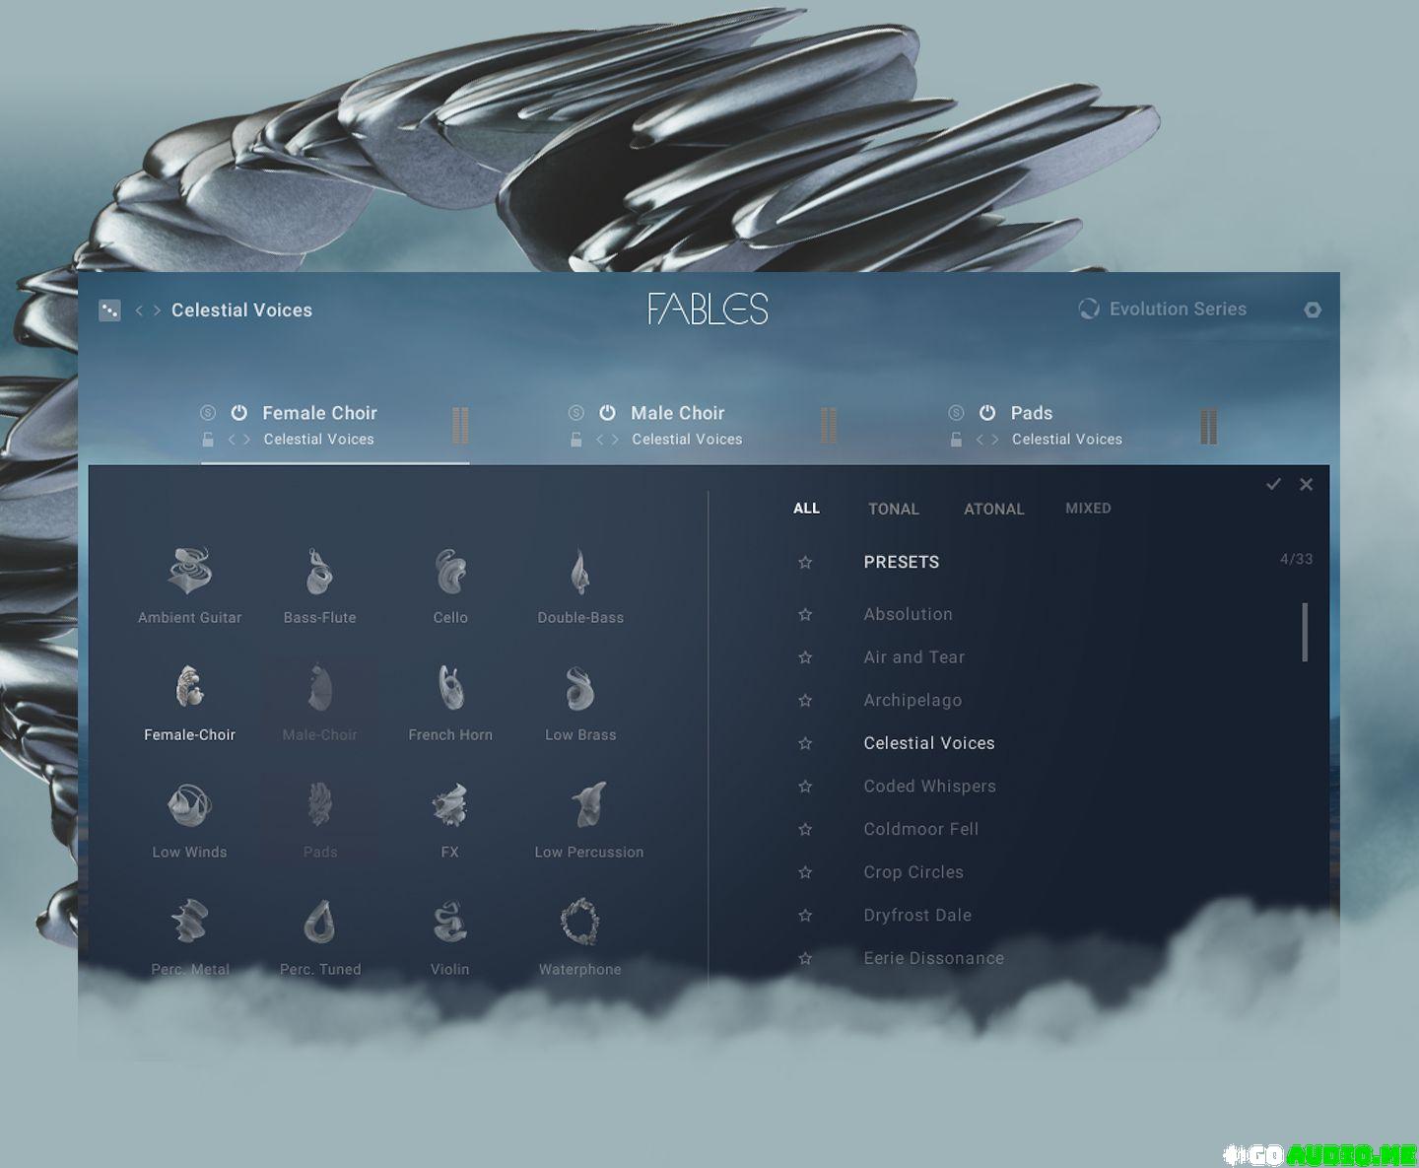Viewport: 1419px width, 1168px height.
Task: Toggle Male Choir layer power button
Action: pyautogui.click(x=607, y=413)
